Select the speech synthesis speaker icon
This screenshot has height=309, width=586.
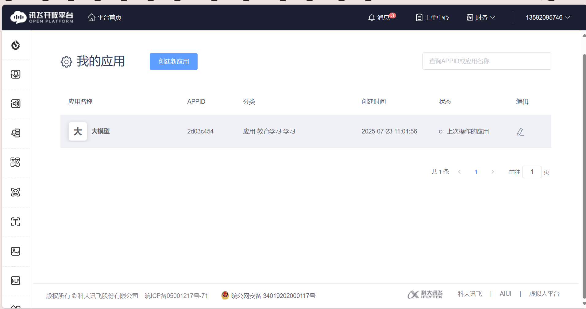15,103
